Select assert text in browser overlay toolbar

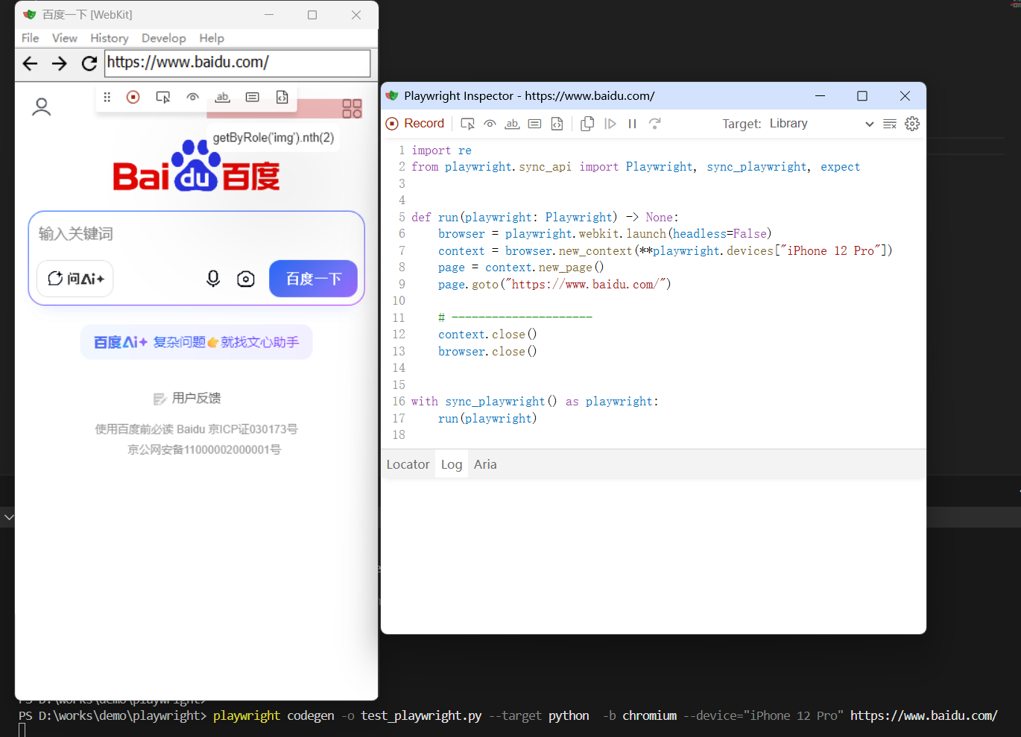coord(222,97)
